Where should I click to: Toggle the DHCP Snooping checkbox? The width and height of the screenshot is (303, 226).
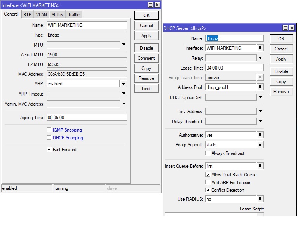click(49, 138)
